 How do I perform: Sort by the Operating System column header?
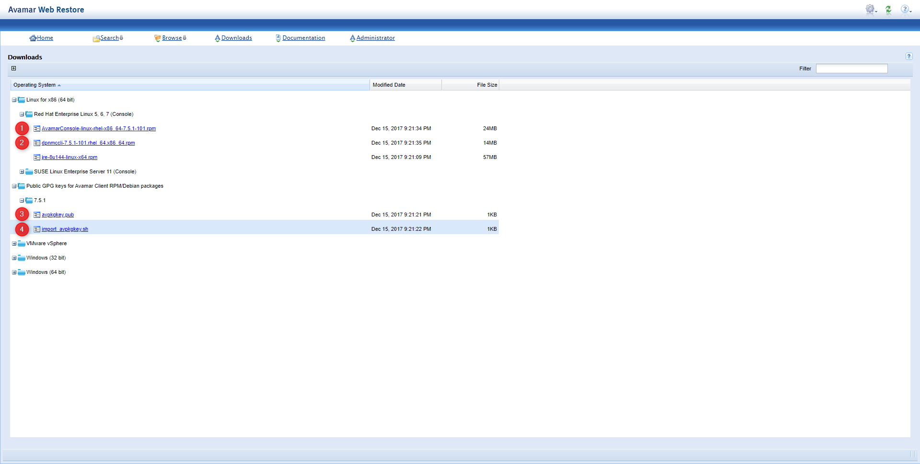[34, 85]
